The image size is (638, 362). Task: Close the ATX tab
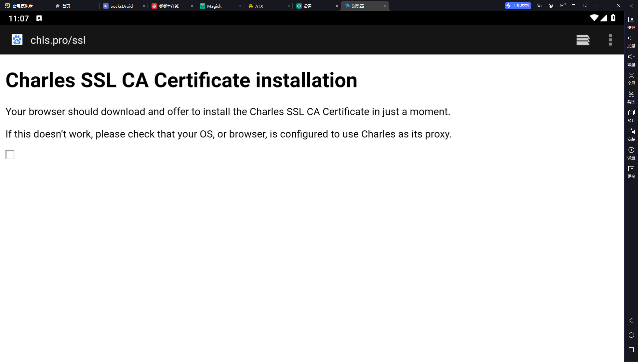coord(288,6)
